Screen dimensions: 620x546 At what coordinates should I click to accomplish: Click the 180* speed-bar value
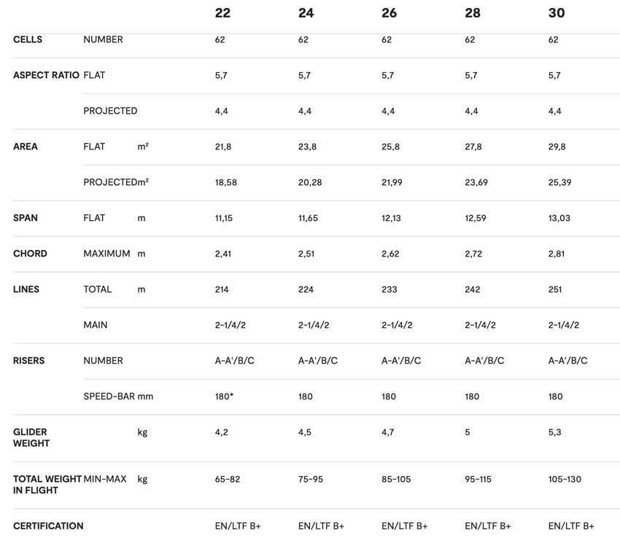[x=224, y=397]
